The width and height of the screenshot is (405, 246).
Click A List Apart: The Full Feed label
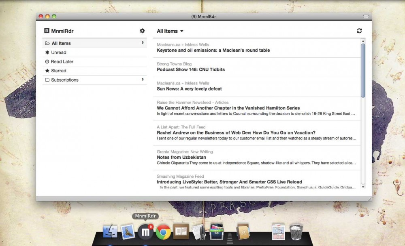pos(181,127)
